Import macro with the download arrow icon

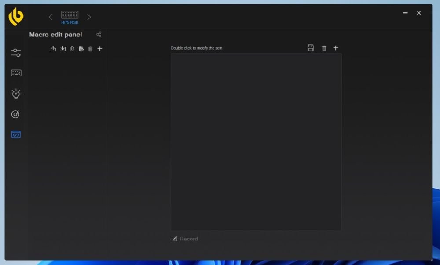point(62,49)
